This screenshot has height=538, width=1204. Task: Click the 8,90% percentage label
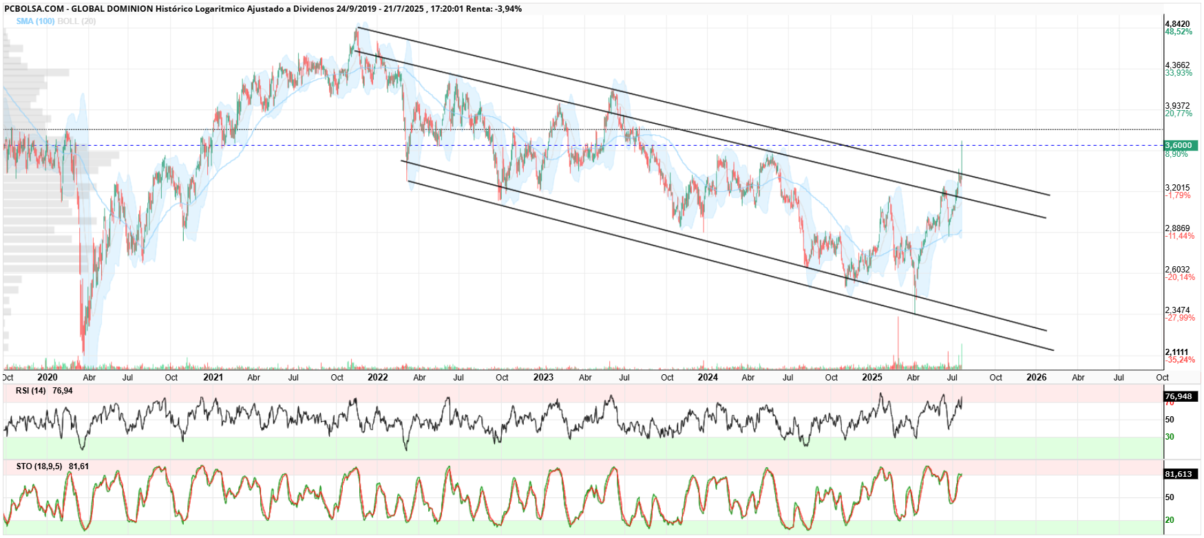point(1176,154)
